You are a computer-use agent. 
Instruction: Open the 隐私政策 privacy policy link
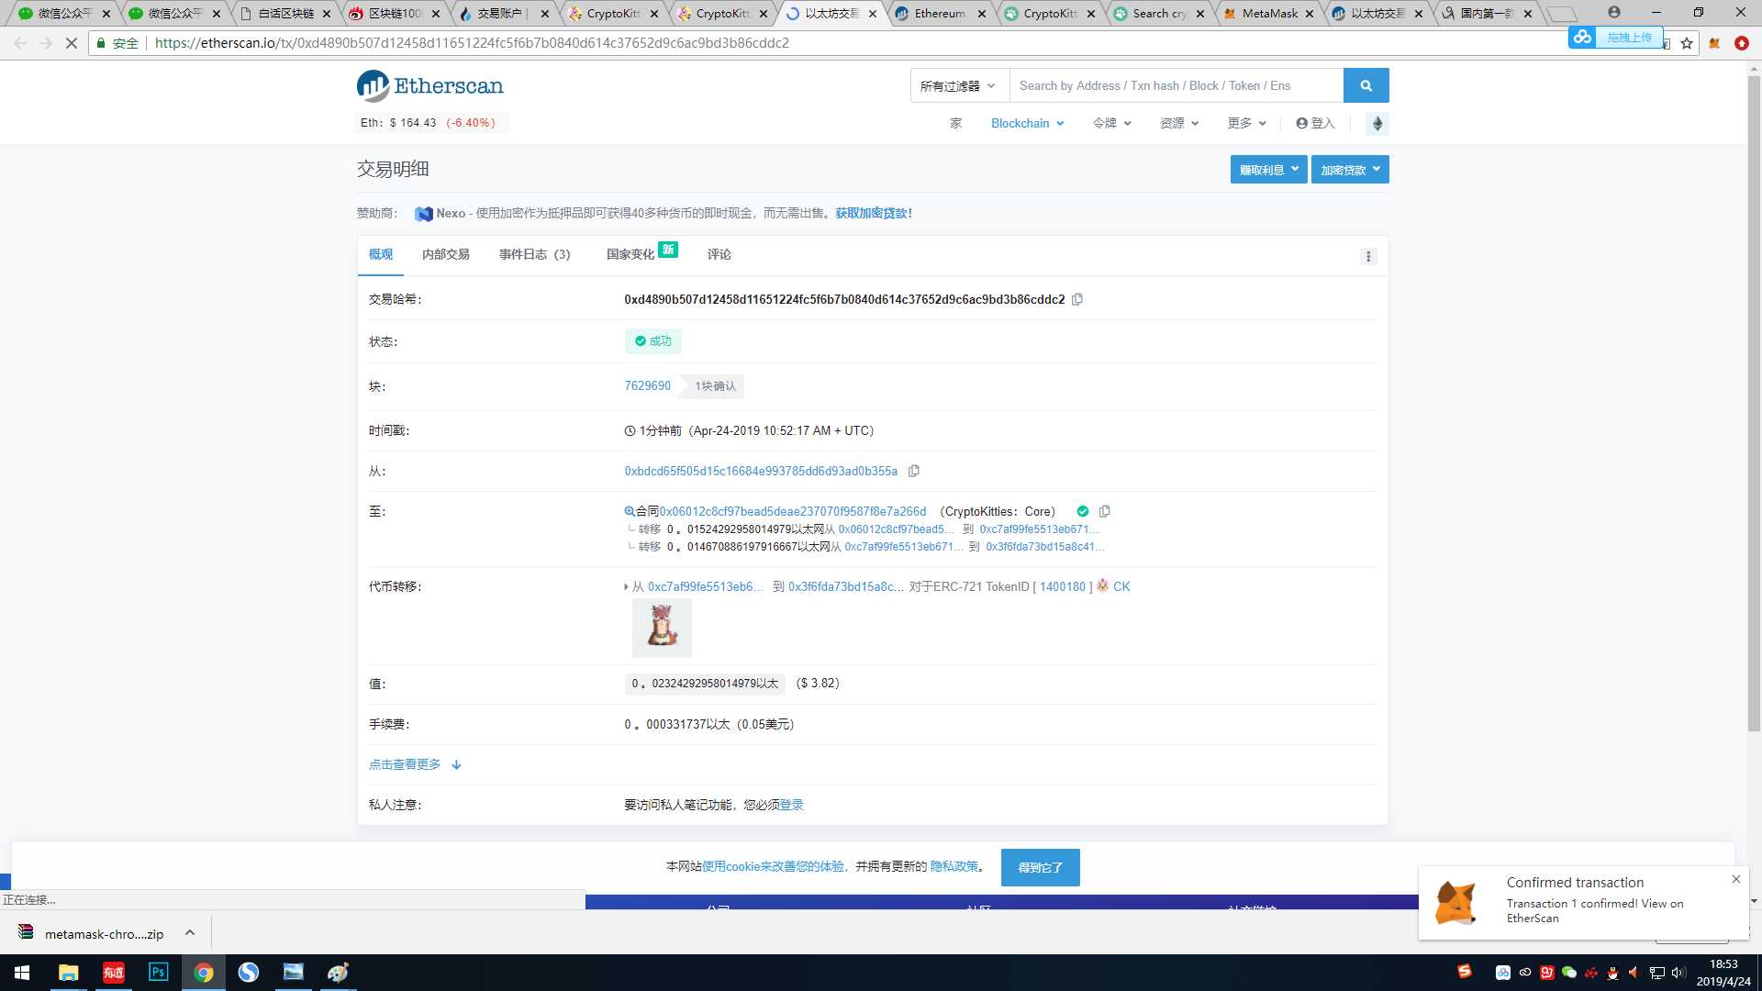point(954,866)
